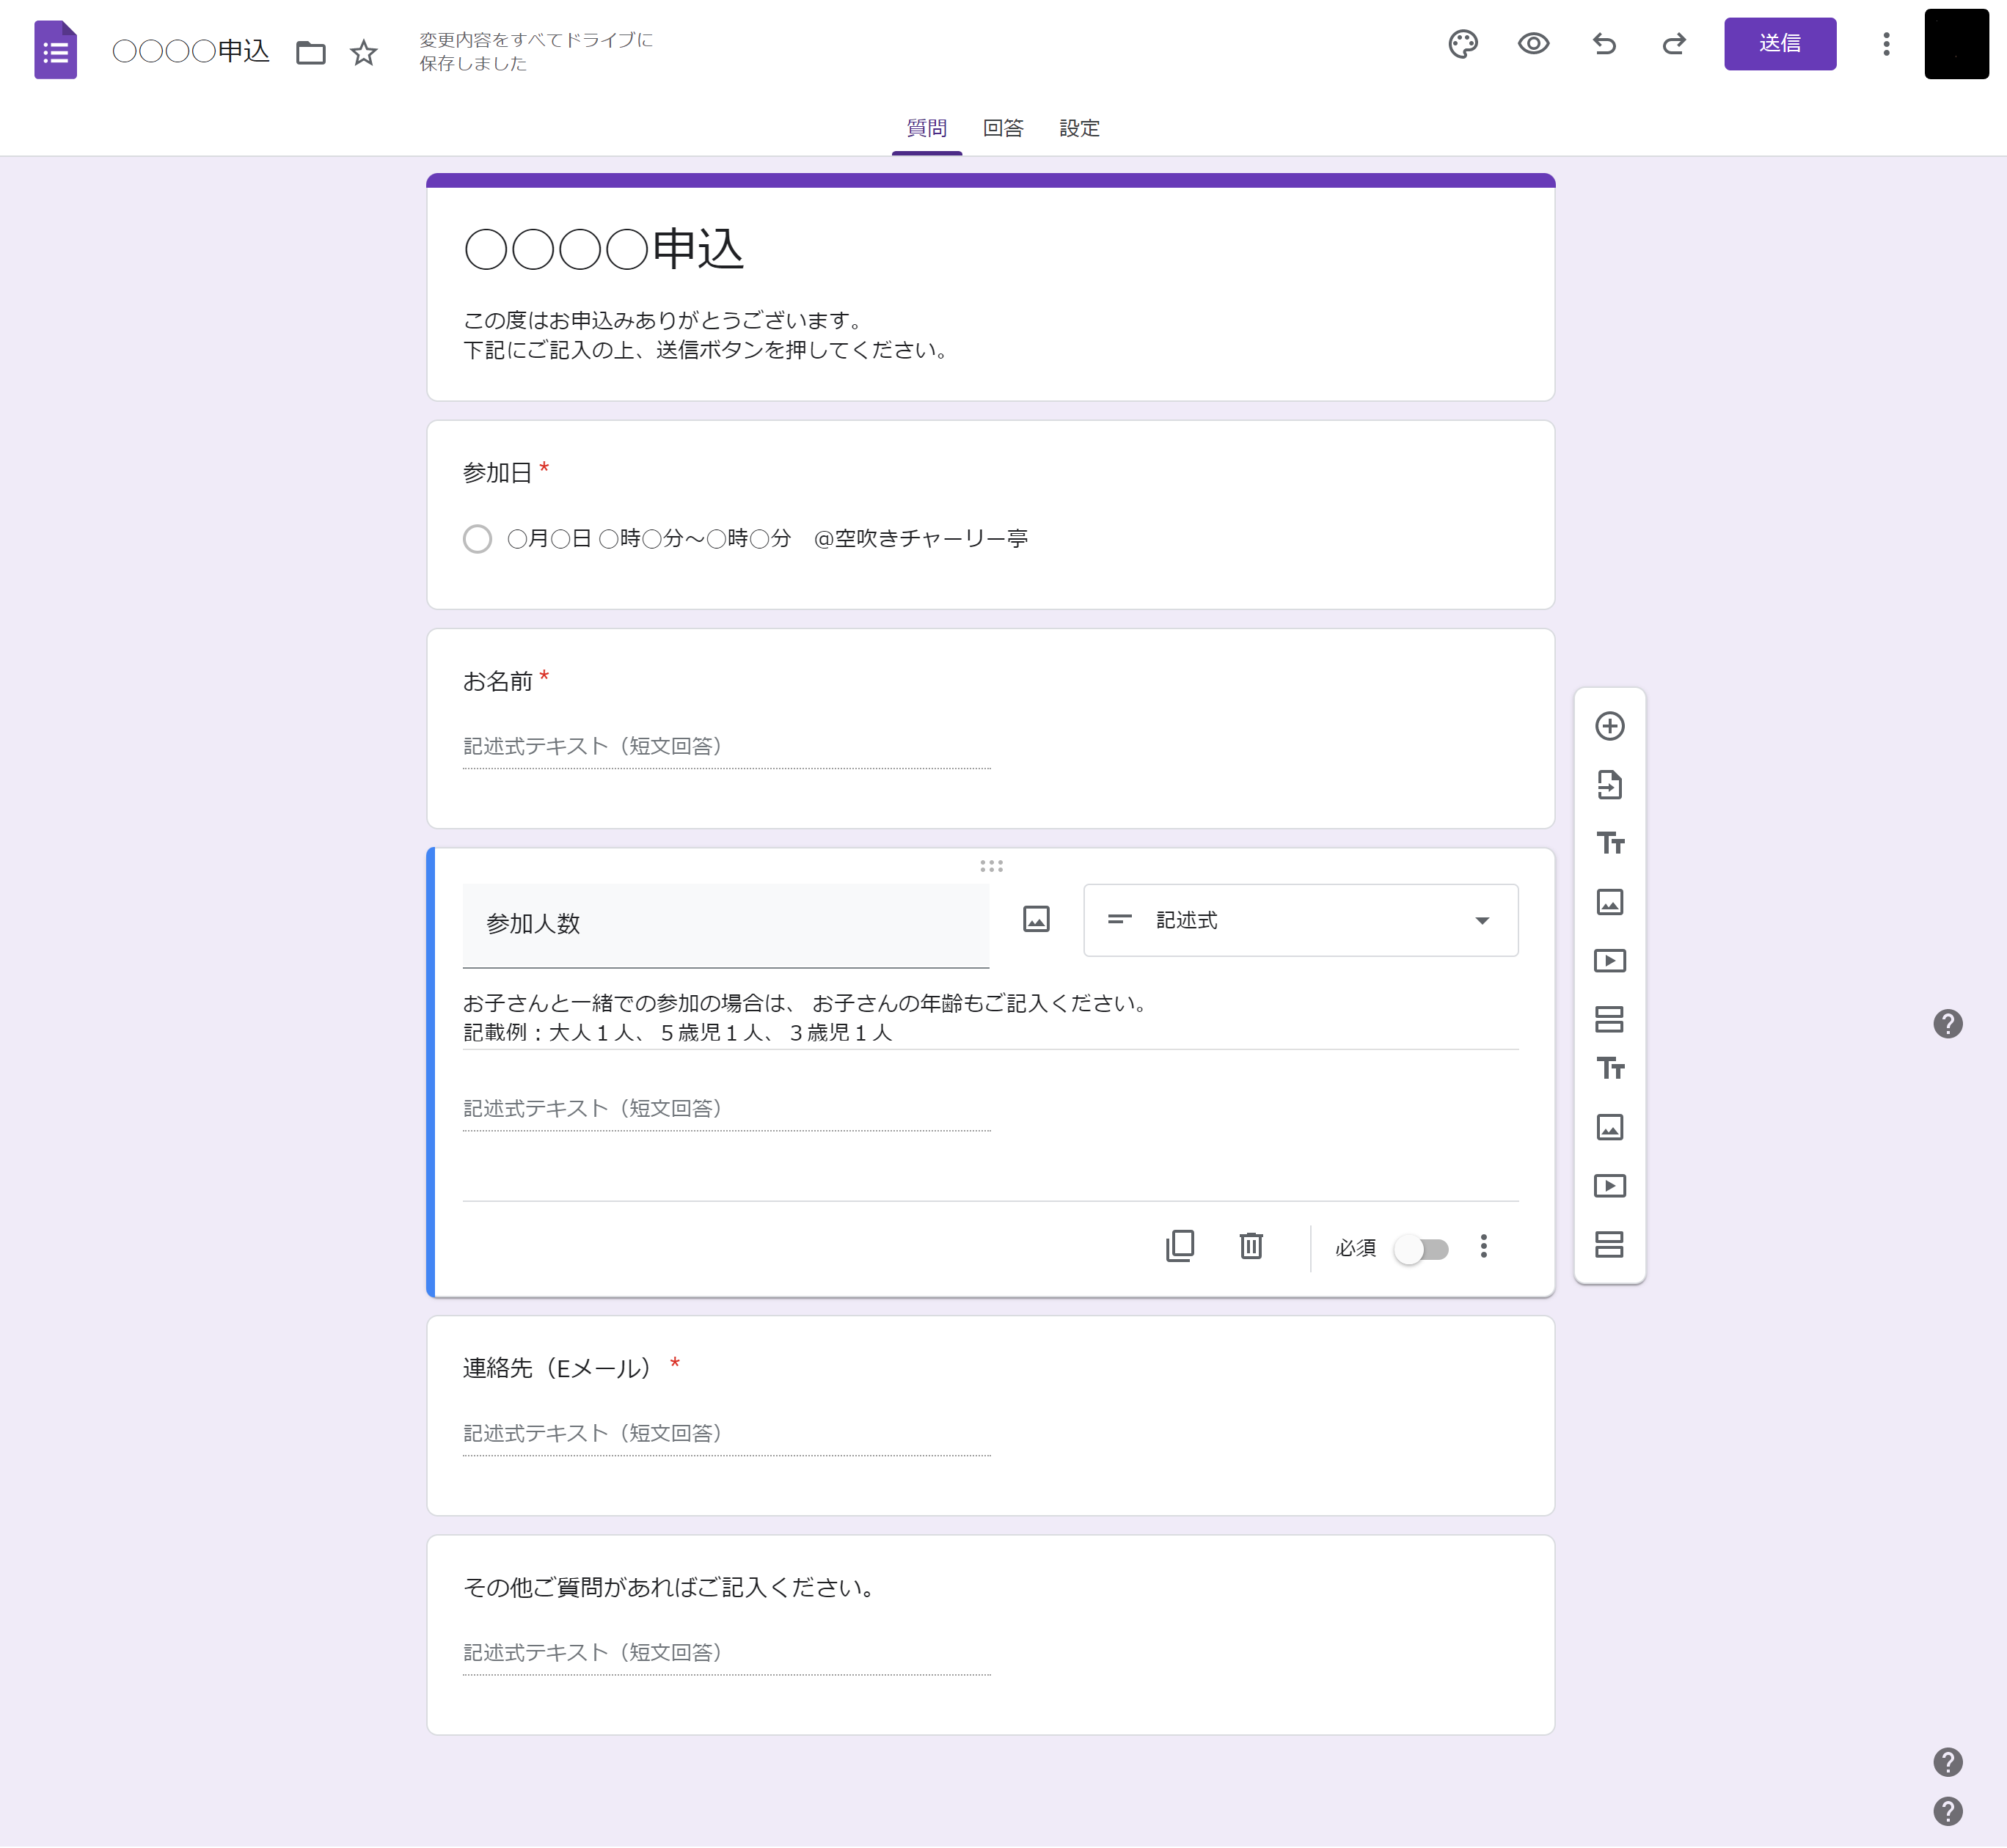Open the theme customization palette icon
Screen dimensions: 2007x1848
pos(1463,44)
